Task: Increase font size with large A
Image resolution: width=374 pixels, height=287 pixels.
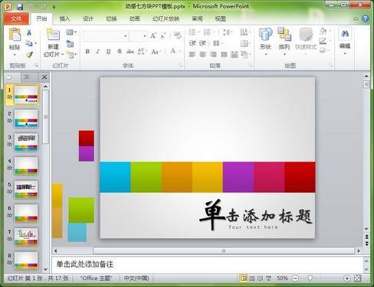Action: coord(153,36)
